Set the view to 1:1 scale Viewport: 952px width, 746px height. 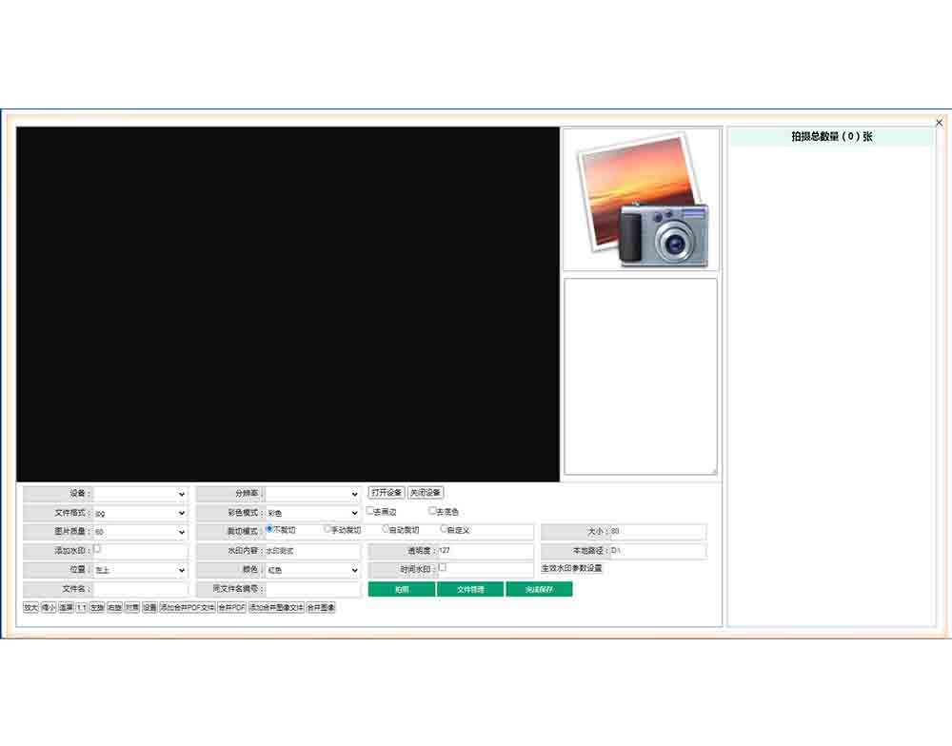81,607
